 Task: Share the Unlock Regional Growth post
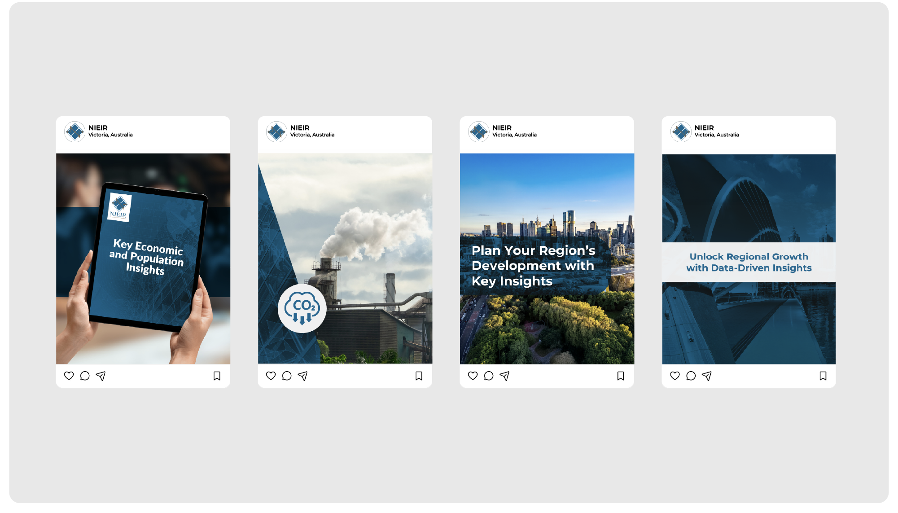(707, 376)
